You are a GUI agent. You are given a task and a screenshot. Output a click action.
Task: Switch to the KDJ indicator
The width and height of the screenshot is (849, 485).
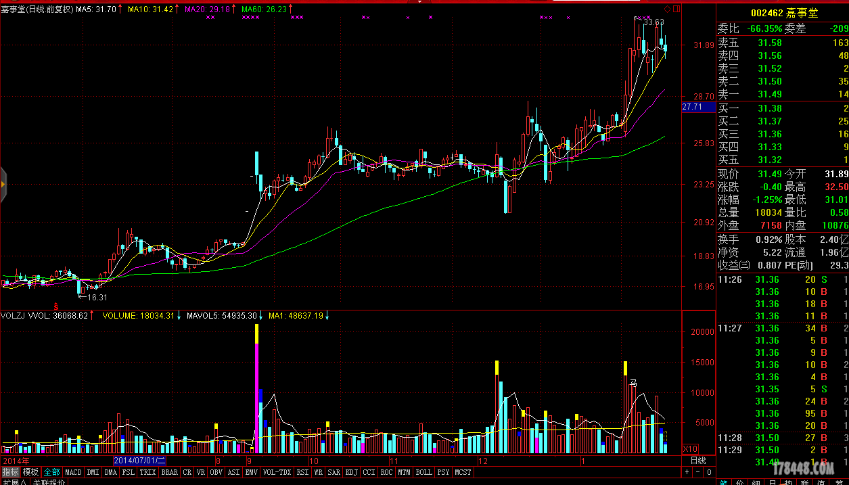[352, 472]
